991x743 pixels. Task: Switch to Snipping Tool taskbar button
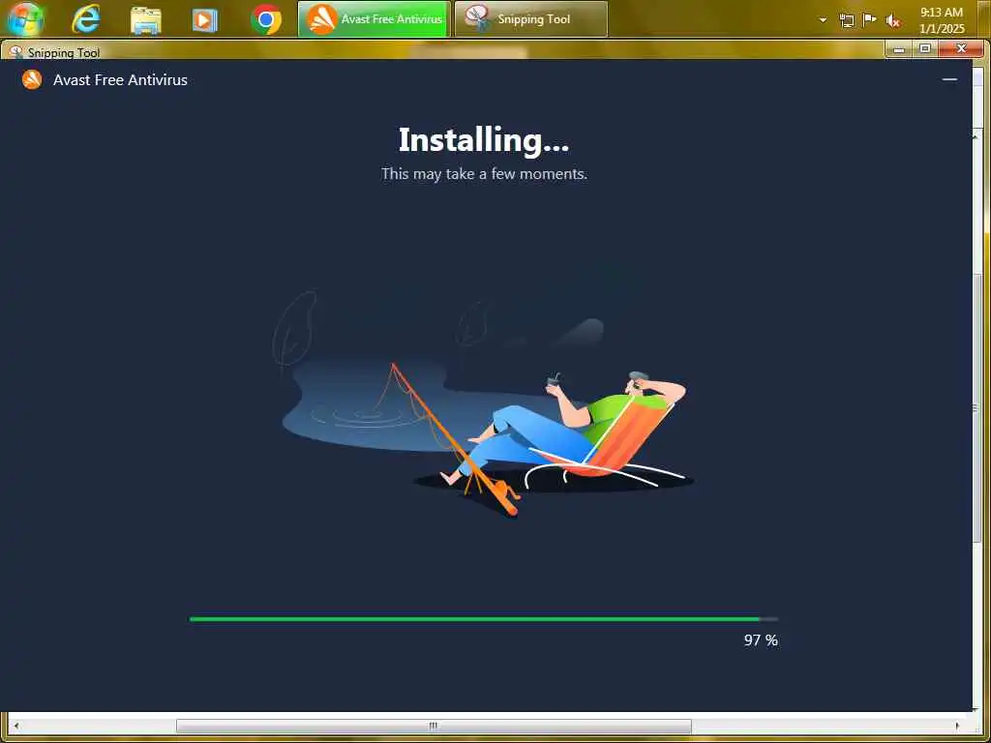531,19
